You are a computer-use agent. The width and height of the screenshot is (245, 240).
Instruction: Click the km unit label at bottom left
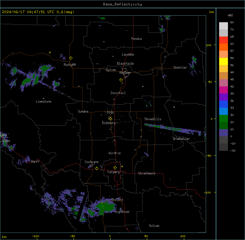pos(4,237)
